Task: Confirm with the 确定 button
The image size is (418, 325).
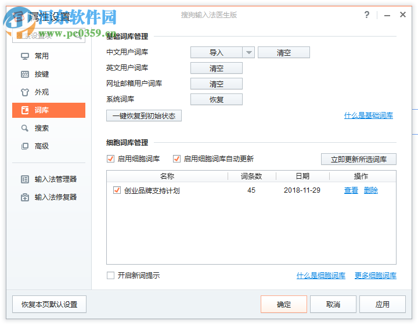Action: pyautogui.click(x=284, y=304)
